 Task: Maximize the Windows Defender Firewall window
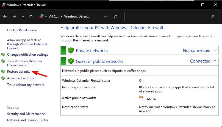coord(203,5)
